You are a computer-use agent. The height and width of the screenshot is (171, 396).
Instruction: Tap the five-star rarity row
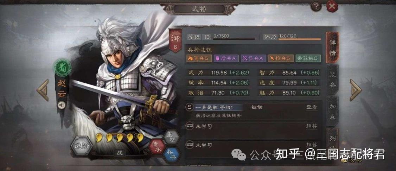pyautogui.click(x=120, y=138)
